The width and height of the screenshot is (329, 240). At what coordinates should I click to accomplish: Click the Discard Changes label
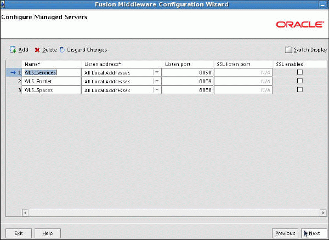(x=87, y=50)
